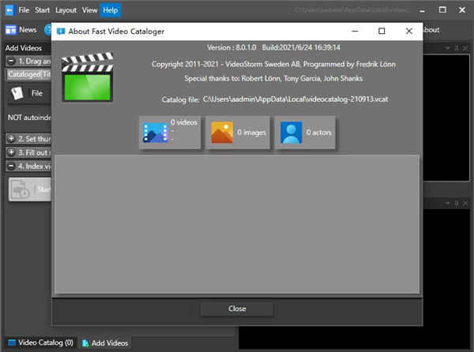Click the File document icon in Add Videos

tap(17, 93)
